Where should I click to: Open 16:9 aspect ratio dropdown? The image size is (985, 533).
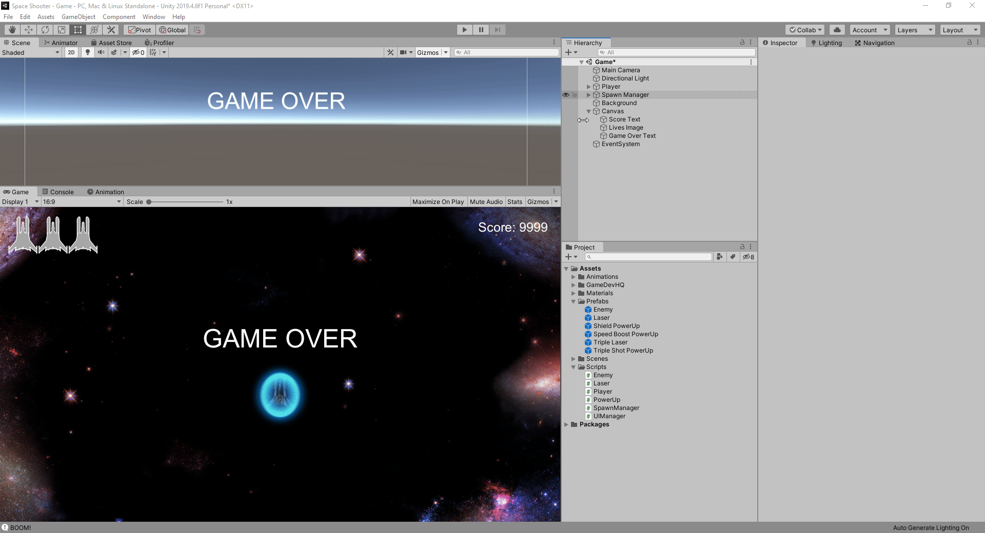pyautogui.click(x=82, y=202)
